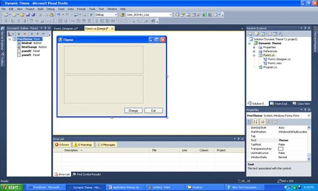Click the Exit button on the Theme form

[x=154, y=110]
